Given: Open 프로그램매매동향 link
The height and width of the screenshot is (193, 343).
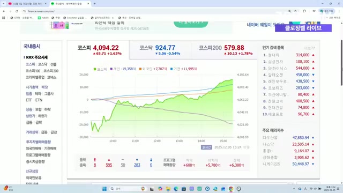Looking at the screenshot, I should 38,155.
